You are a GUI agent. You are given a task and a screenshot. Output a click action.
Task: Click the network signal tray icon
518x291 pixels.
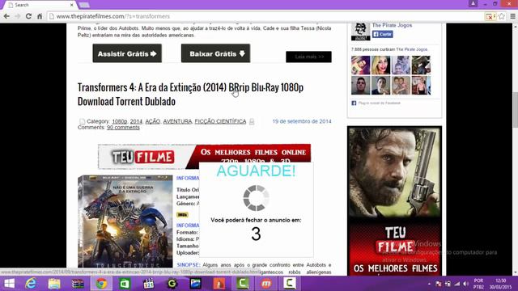[x=456, y=284]
